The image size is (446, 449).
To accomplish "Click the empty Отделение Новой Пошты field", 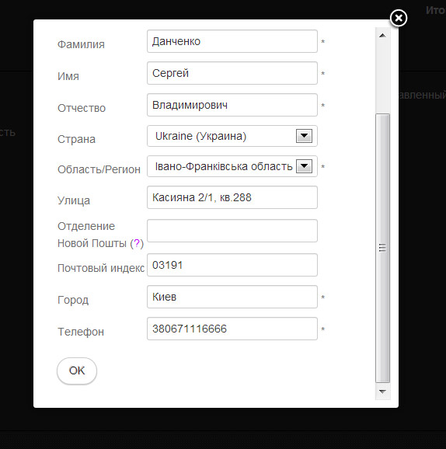I will click(232, 231).
